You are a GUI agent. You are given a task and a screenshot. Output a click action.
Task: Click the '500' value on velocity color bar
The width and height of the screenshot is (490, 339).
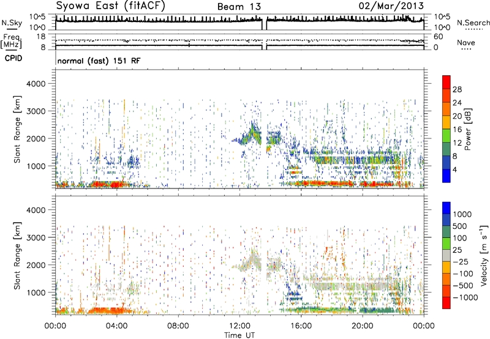[460, 226]
